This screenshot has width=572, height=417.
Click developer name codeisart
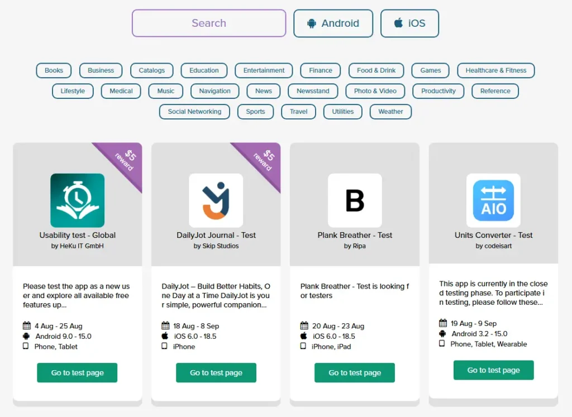point(498,246)
